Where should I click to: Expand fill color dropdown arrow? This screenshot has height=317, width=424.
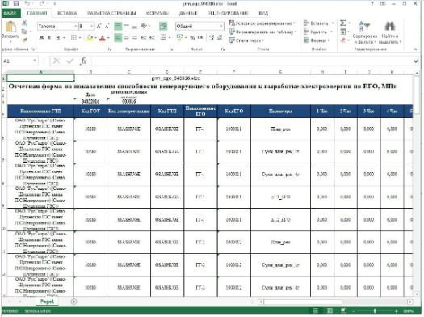pos(96,38)
